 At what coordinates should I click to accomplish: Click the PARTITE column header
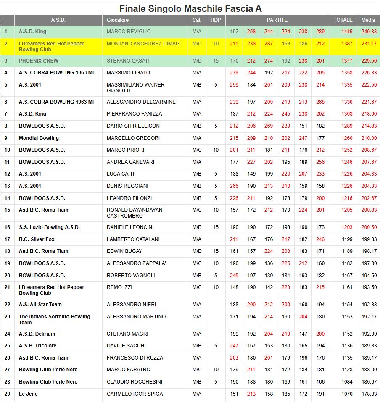point(277,20)
